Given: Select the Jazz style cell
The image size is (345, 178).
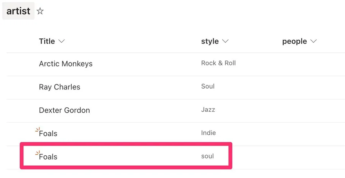Looking at the screenshot, I should [208, 110].
